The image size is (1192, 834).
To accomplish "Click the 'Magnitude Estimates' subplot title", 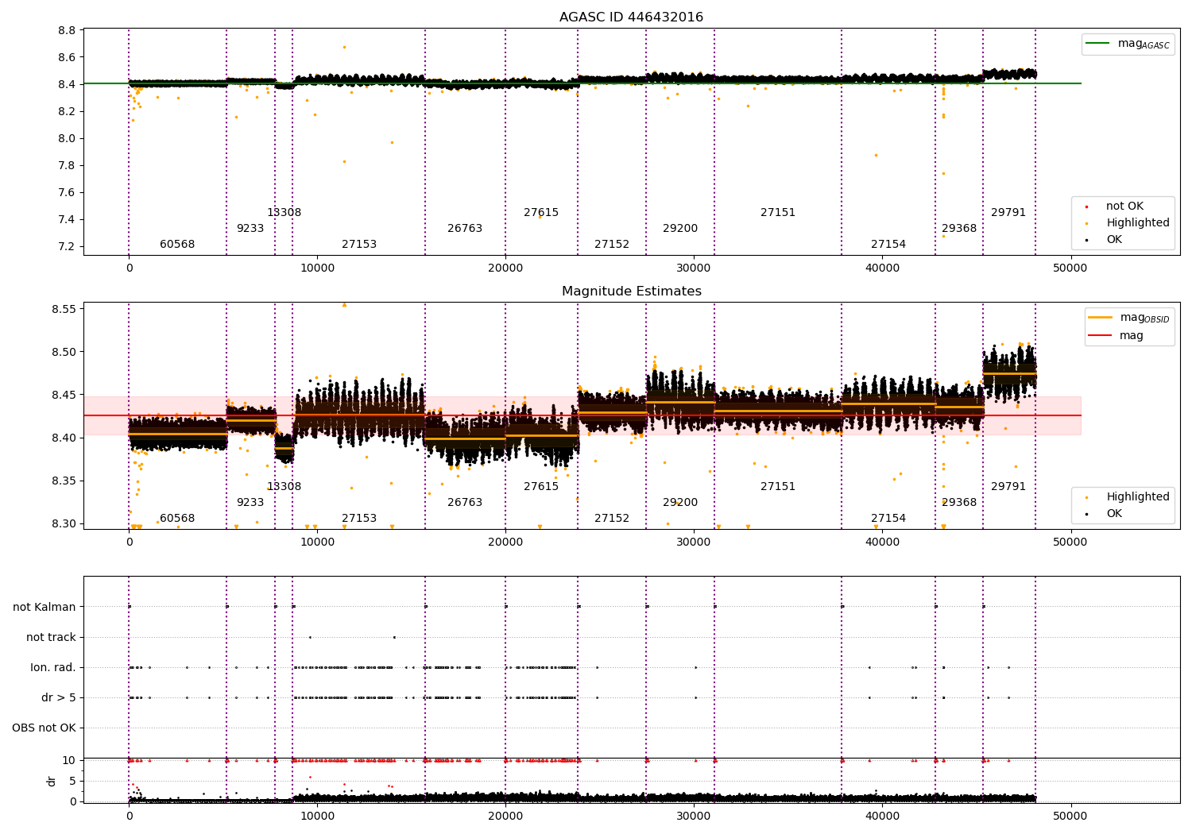I will click(x=631, y=292).
